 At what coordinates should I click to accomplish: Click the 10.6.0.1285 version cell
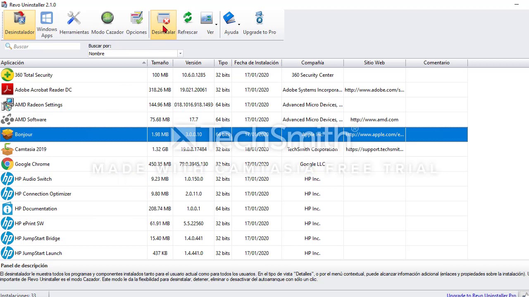[193, 75]
